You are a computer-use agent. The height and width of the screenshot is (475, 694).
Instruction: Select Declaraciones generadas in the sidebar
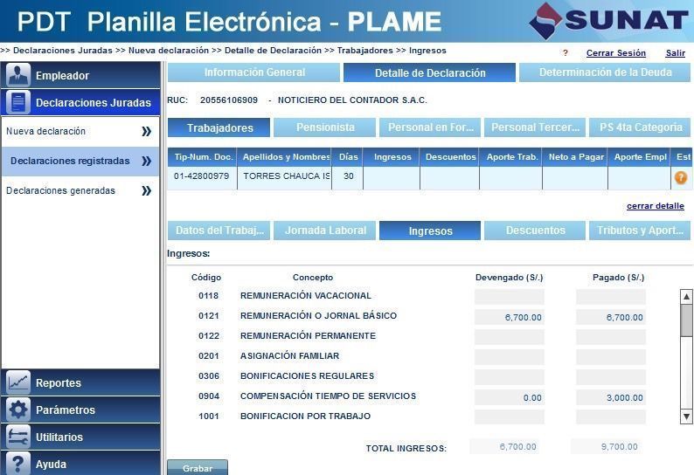click(x=80, y=190)
